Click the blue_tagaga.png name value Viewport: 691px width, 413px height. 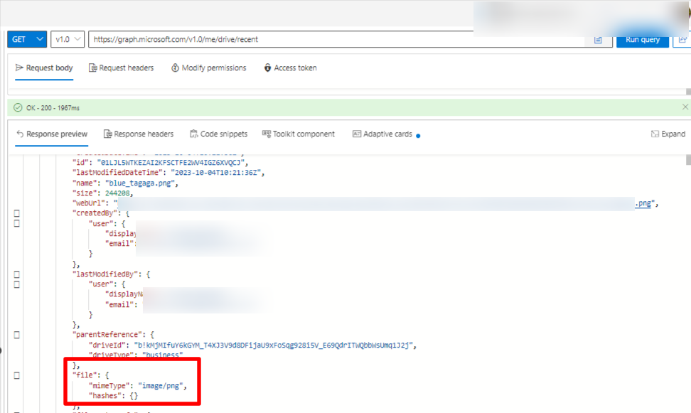coord(140,183)
